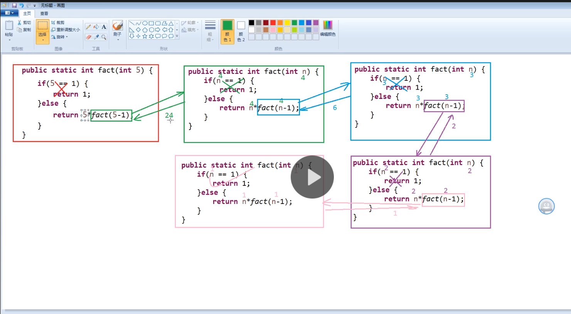The height and width of the screenshot is (314, 571).
Task: Choose the Rectangle shape
Action: click(x=151, y=23)
